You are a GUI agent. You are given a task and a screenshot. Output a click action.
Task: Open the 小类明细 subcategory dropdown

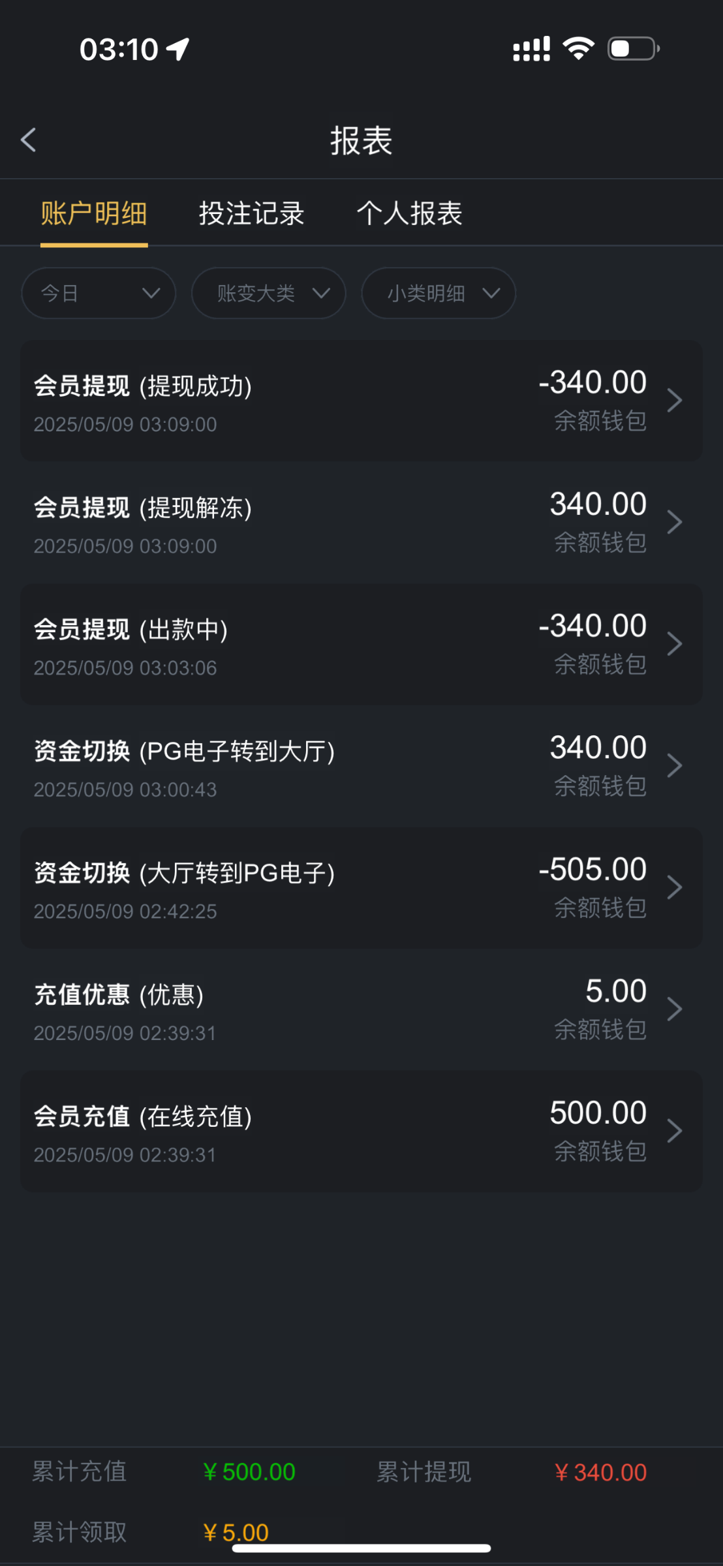[438, 294]
